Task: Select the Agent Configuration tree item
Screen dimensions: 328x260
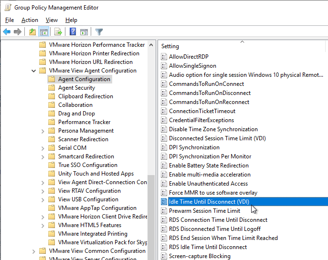Action: tap(84, 79)
